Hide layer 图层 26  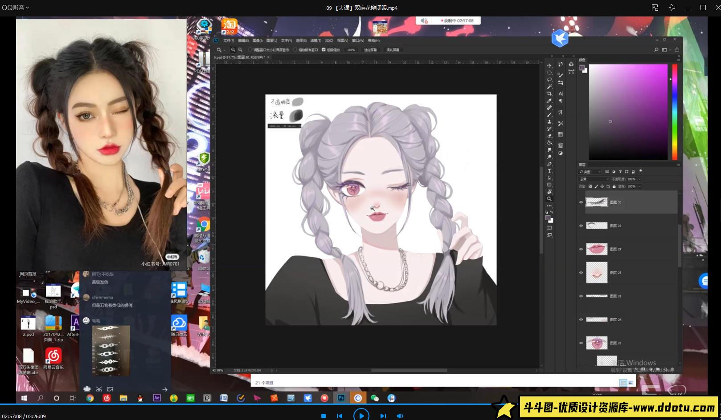click(581, 272)
